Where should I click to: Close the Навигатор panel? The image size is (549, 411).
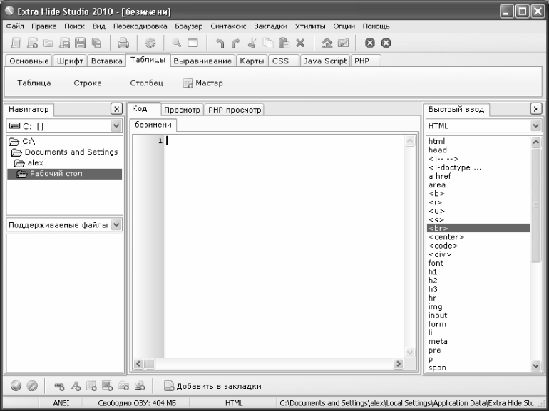tap(117, 109)
